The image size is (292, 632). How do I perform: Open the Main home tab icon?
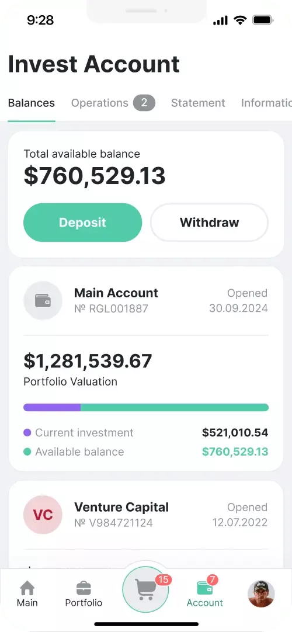click(27, 588)
